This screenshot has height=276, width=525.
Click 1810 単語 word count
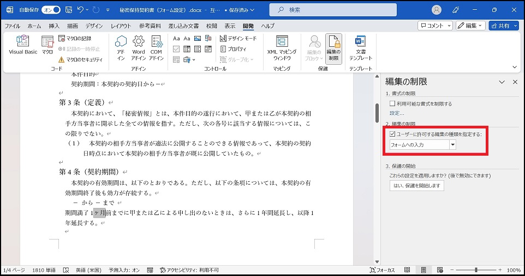click(44, 270)
